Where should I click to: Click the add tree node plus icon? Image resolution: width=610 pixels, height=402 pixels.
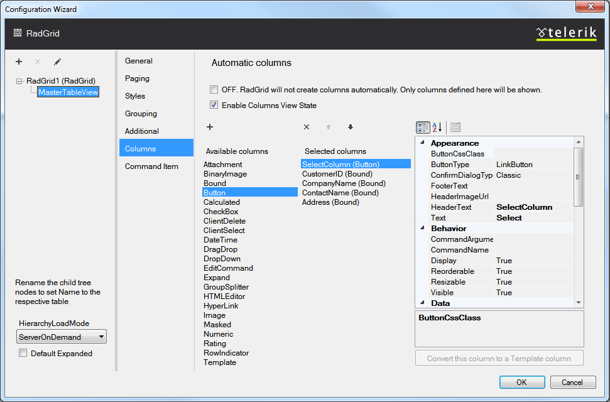pos(19,62)
